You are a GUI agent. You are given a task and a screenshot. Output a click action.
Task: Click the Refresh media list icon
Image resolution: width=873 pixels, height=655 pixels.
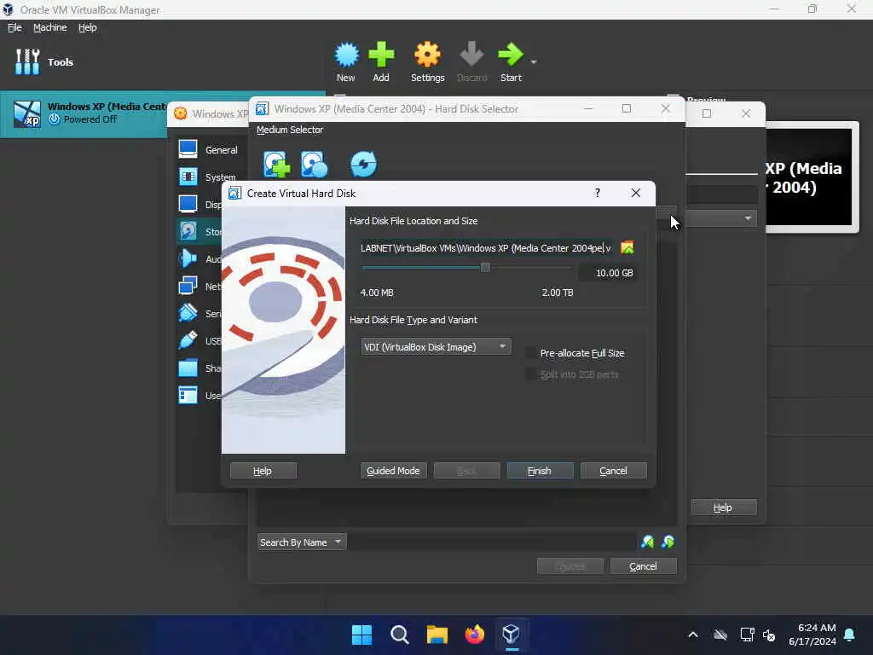[363, 165]
